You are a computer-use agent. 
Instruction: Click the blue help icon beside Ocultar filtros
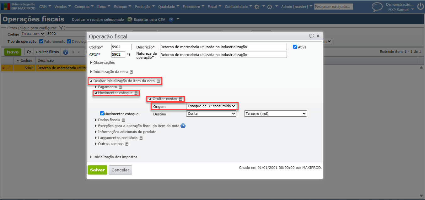(66, 52)
